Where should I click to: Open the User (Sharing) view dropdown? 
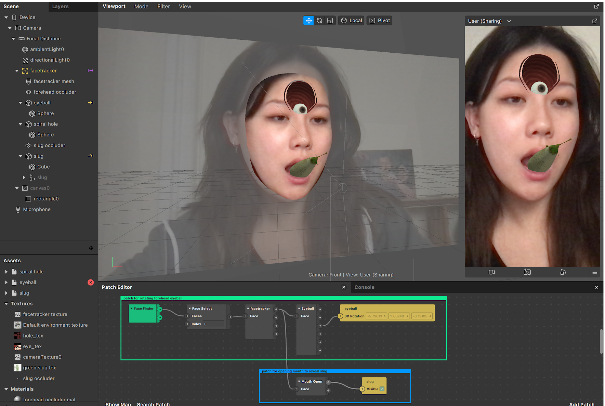tap(489, 21)
